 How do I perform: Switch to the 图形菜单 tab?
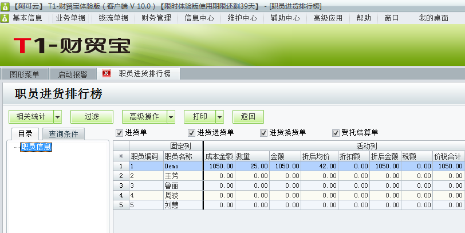tap(25, 74)
